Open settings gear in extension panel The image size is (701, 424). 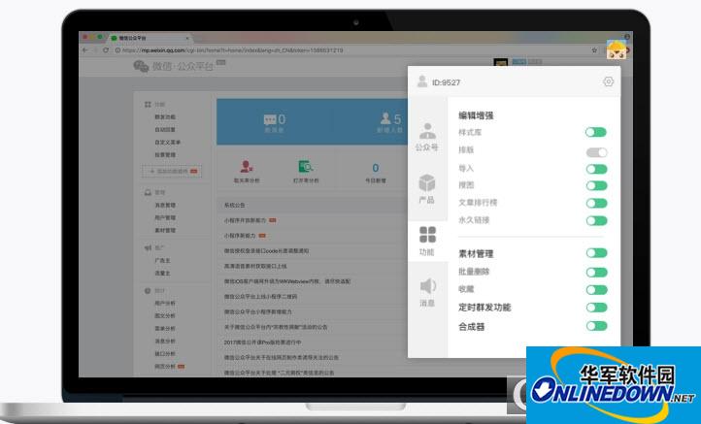[608, 82]
